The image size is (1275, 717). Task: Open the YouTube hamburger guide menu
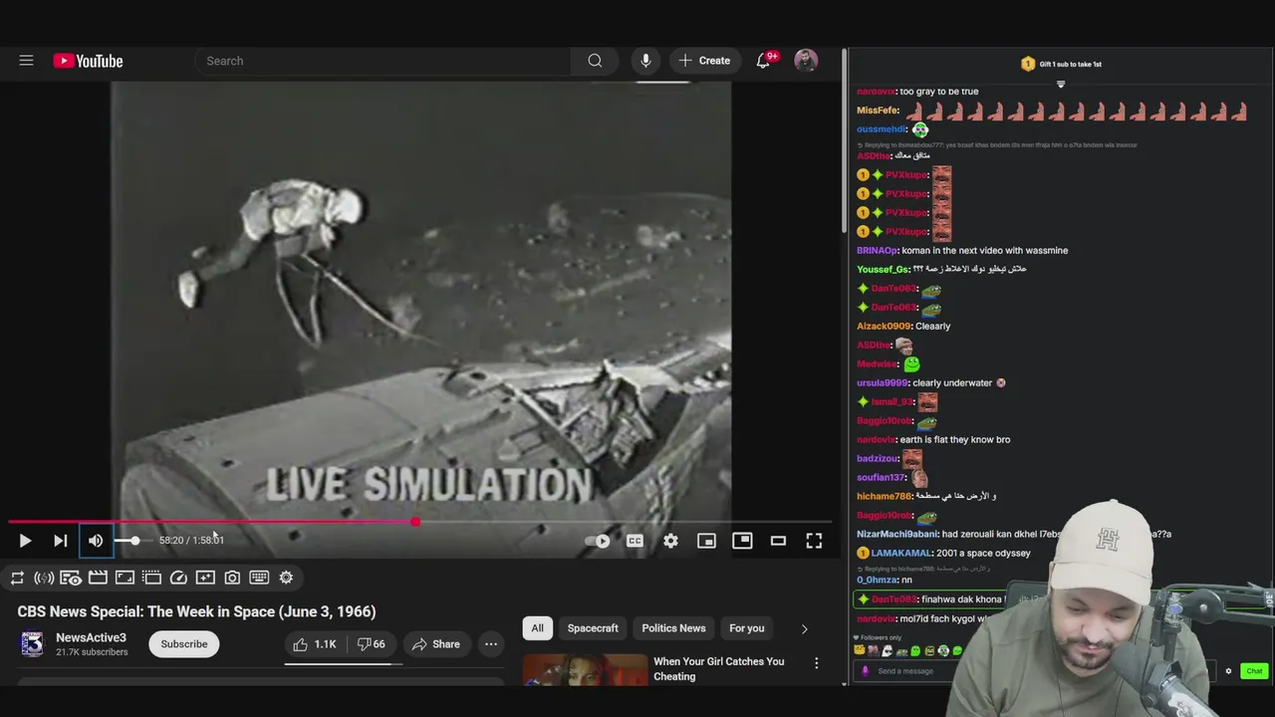(27, 61)
